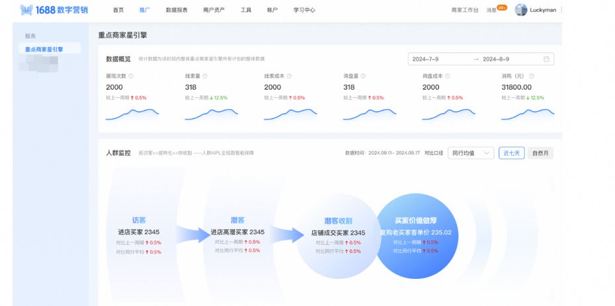Open the 数据报表 menu
Viewport: 615px width, 306px height.
pos(177,10)
